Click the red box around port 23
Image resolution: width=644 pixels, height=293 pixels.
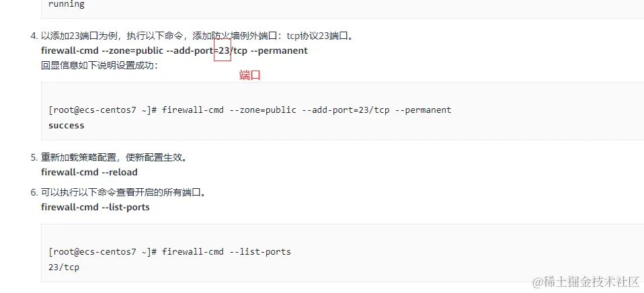[223, 50]
